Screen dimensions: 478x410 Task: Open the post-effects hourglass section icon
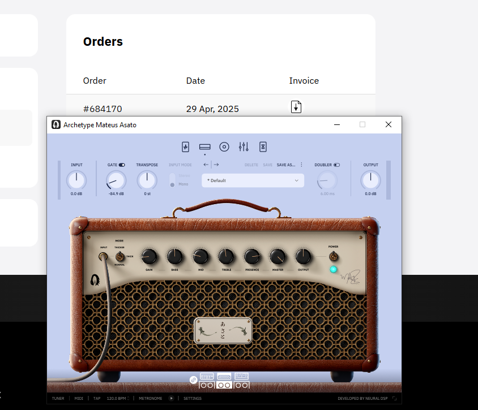coord(263,147)
